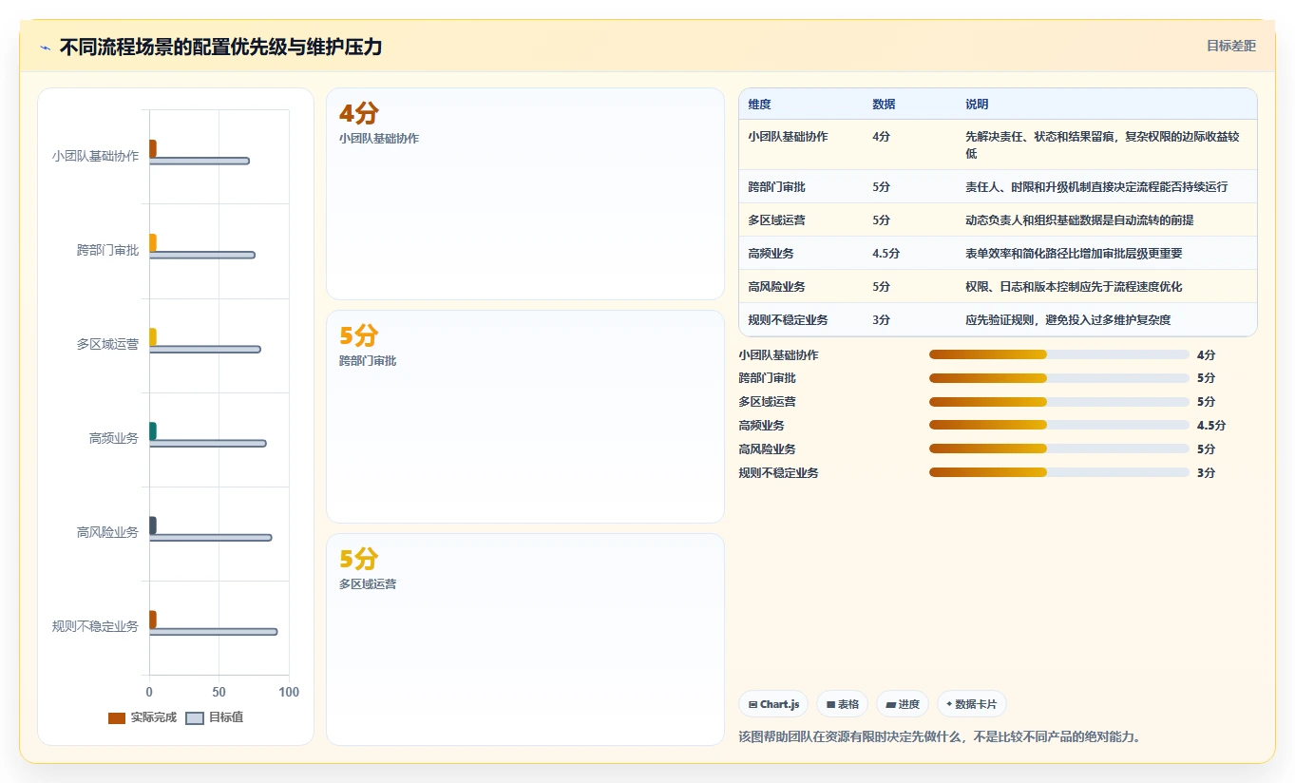1295x783 pixels.
Task: Click the 高频业务 progress bar
Action: pyautogui.click(x=1059, y=425)
